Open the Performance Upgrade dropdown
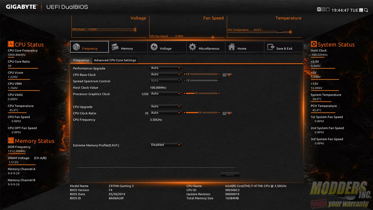373x210 pixels. point(166,68)
